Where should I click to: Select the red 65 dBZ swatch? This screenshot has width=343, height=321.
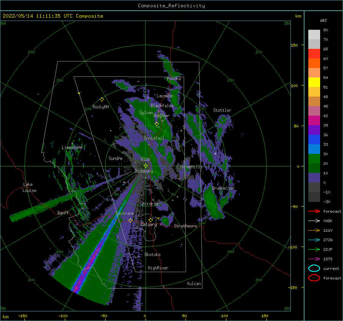click(x=314, y=53)
